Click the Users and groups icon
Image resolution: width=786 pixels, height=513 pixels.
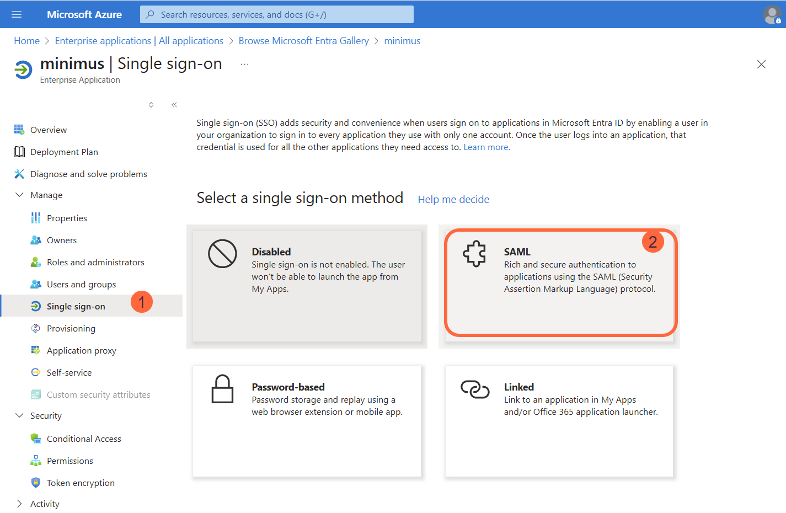[x=36, y=284]
